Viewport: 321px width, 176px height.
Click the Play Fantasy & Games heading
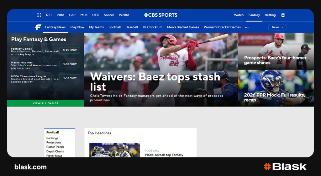[x=39, y=39]
